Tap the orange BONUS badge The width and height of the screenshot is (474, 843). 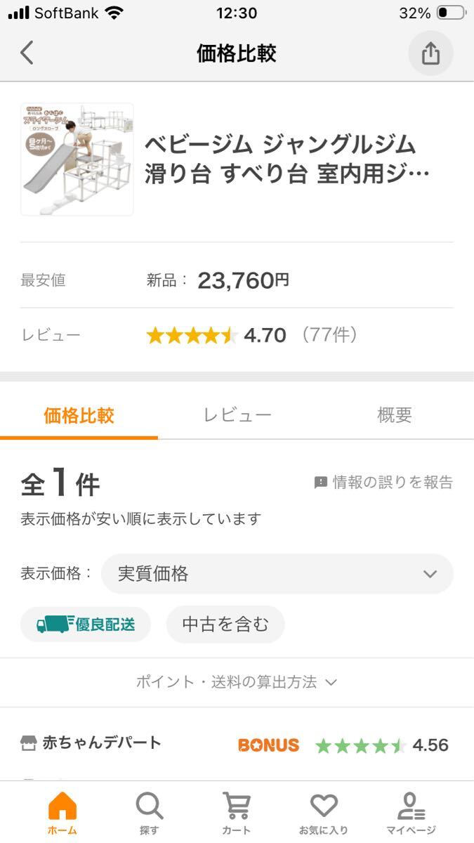(x=268, y=745)
